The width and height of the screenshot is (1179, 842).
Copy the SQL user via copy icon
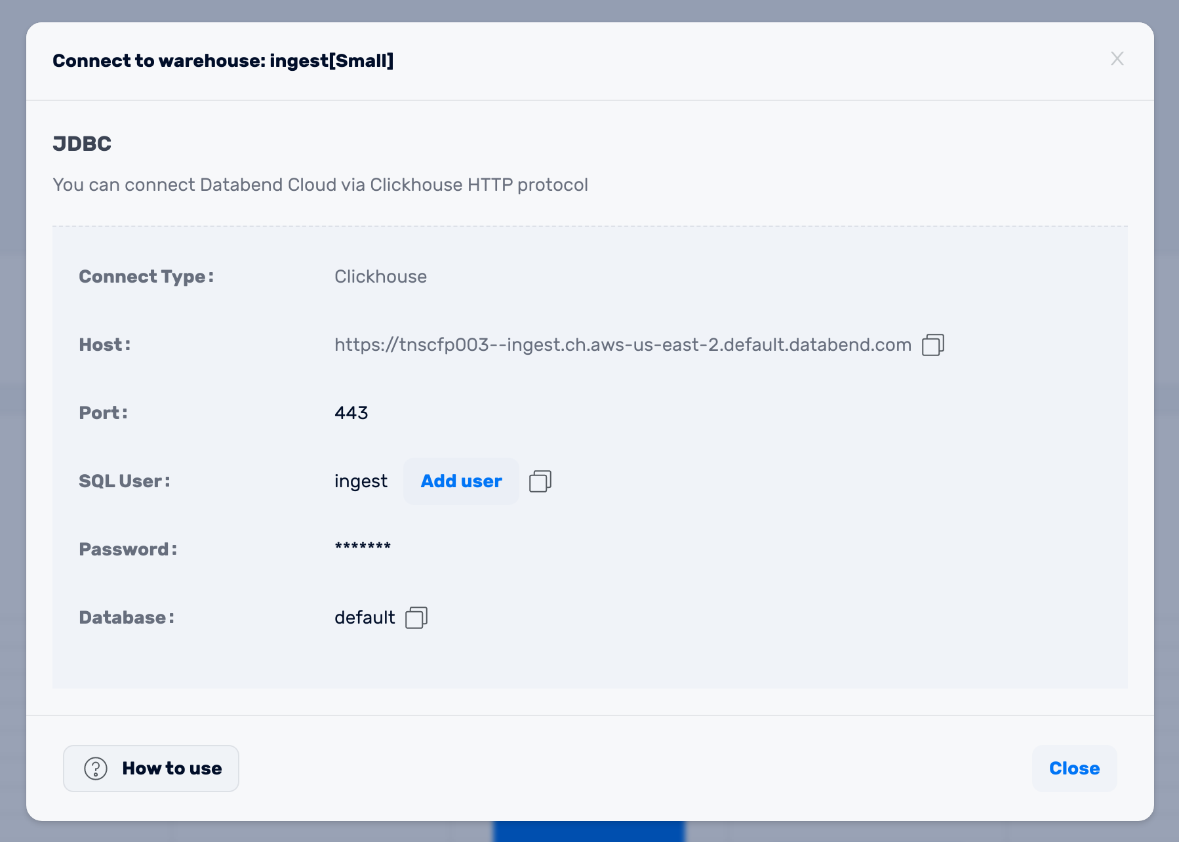pos(540,481)
